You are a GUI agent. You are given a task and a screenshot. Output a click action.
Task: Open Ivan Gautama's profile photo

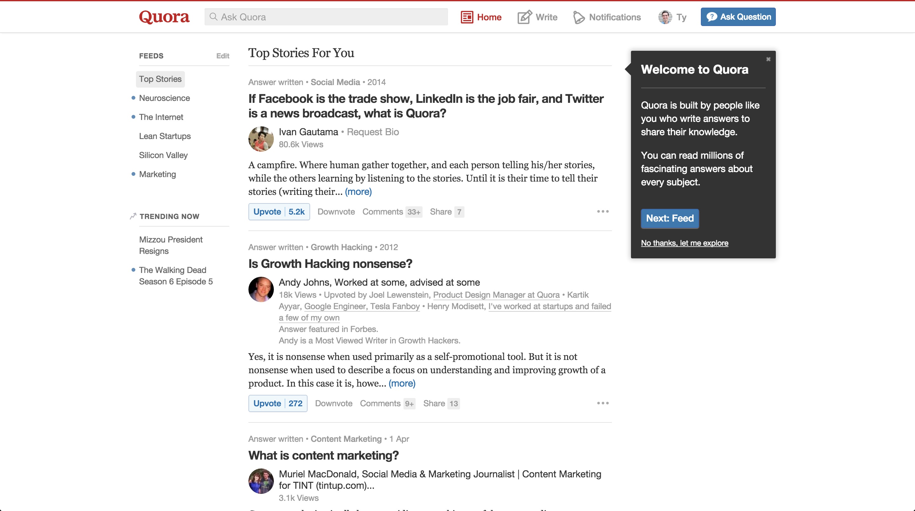tap(261, 139)
